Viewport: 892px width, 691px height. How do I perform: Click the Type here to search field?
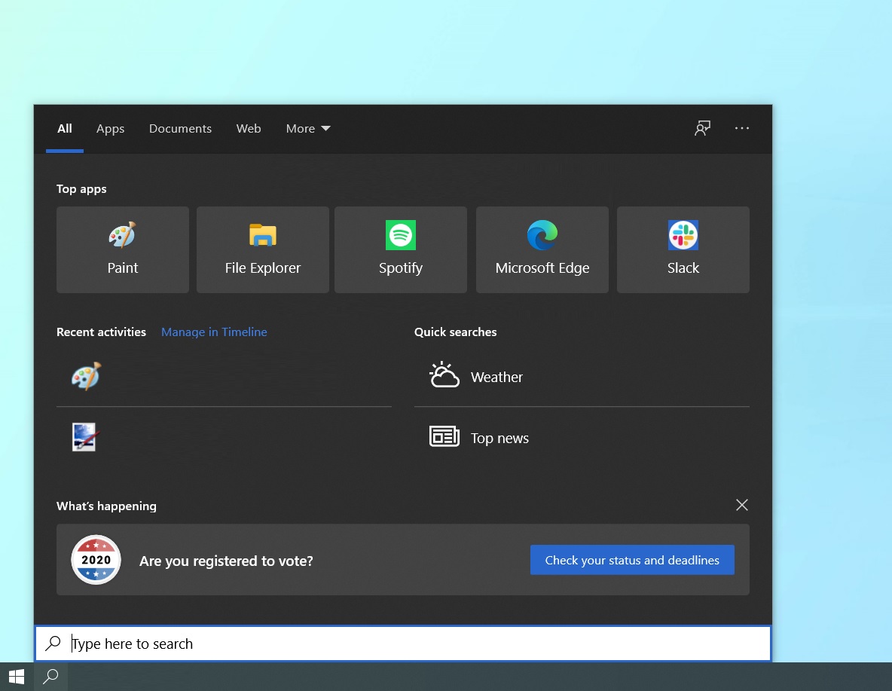pos(407,644)
